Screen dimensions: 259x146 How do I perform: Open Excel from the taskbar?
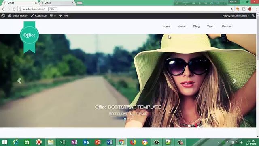point(63,142)
